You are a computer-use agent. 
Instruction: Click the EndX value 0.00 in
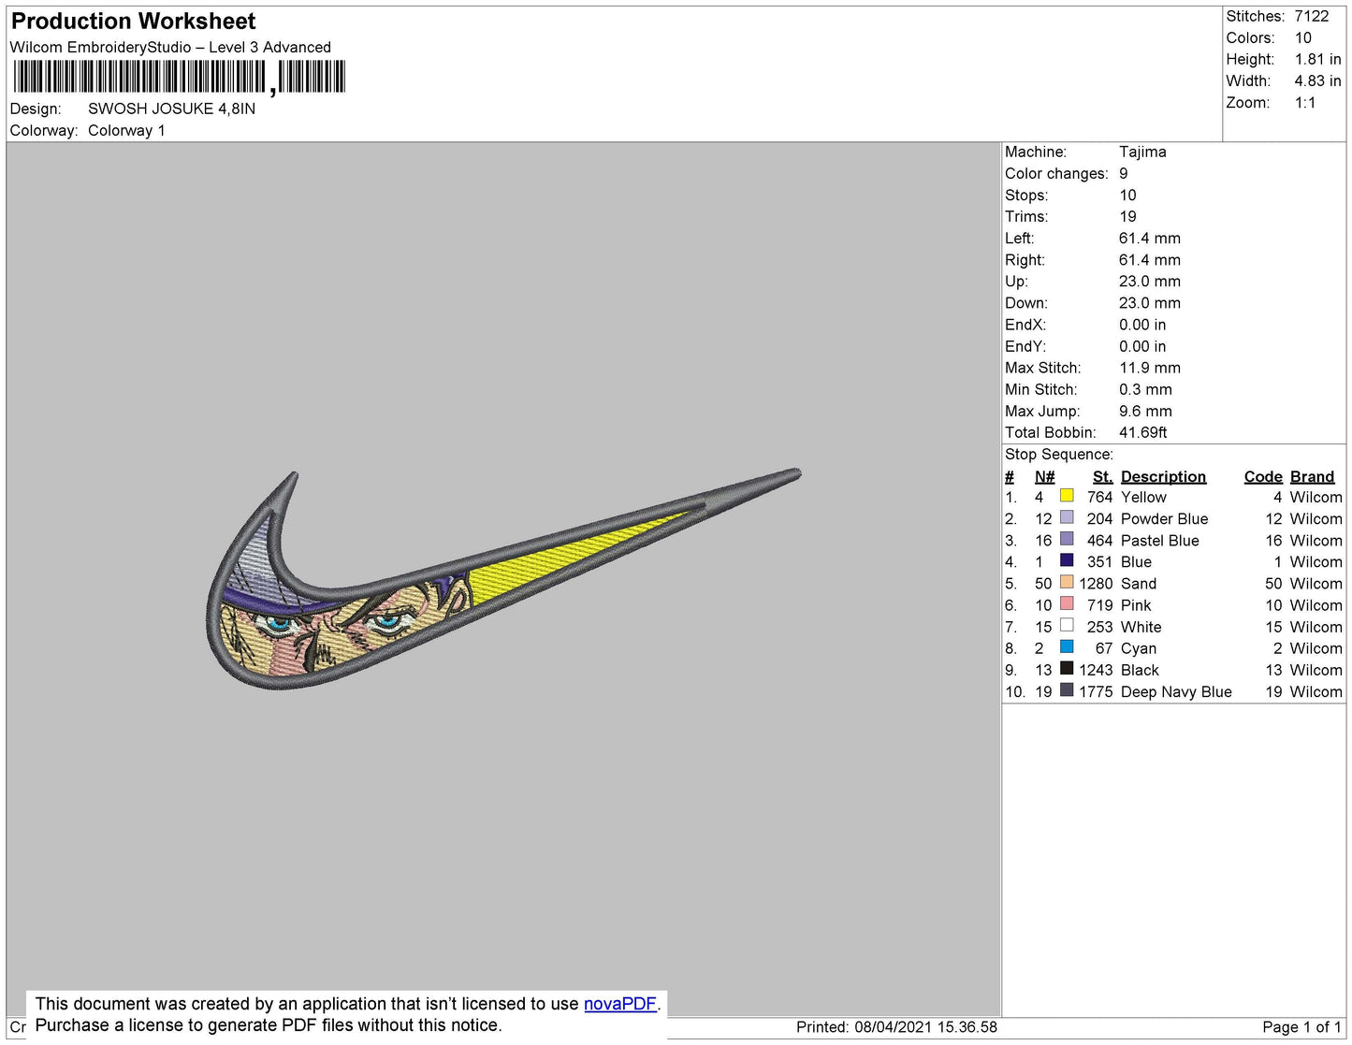pyautogui.click(x=1142, y=325)
